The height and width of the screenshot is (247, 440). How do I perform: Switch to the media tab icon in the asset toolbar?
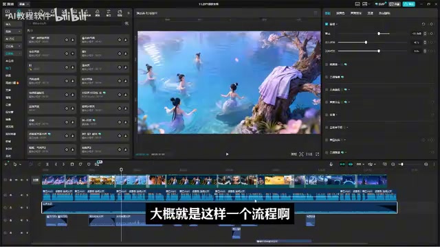8,12
